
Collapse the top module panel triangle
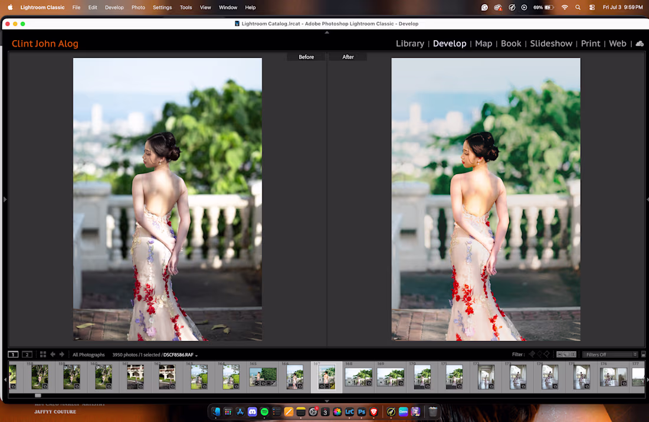pyautogui.click(x=327, y=32)
